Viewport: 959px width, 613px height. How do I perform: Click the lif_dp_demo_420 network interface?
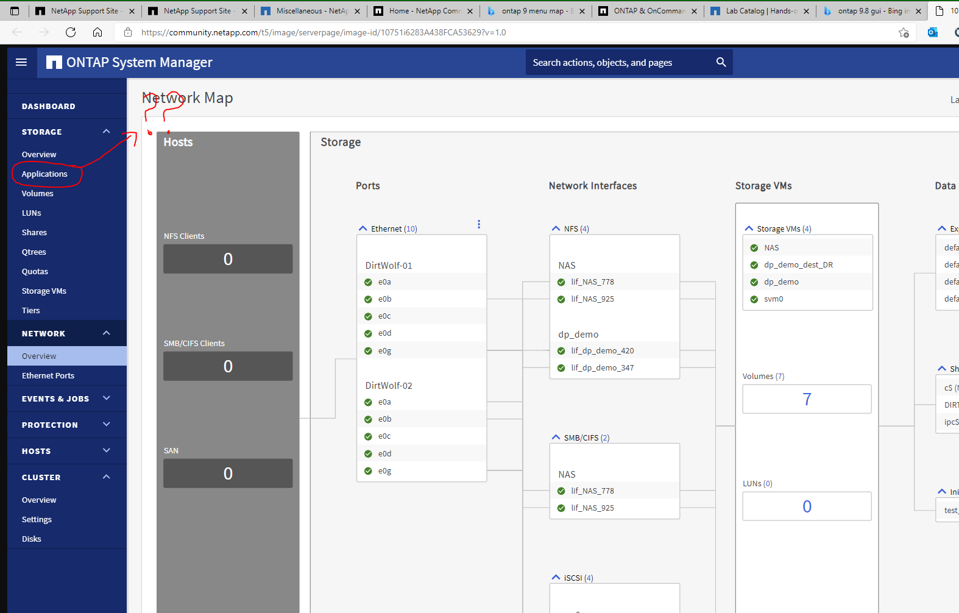click(x=602, y=351)
